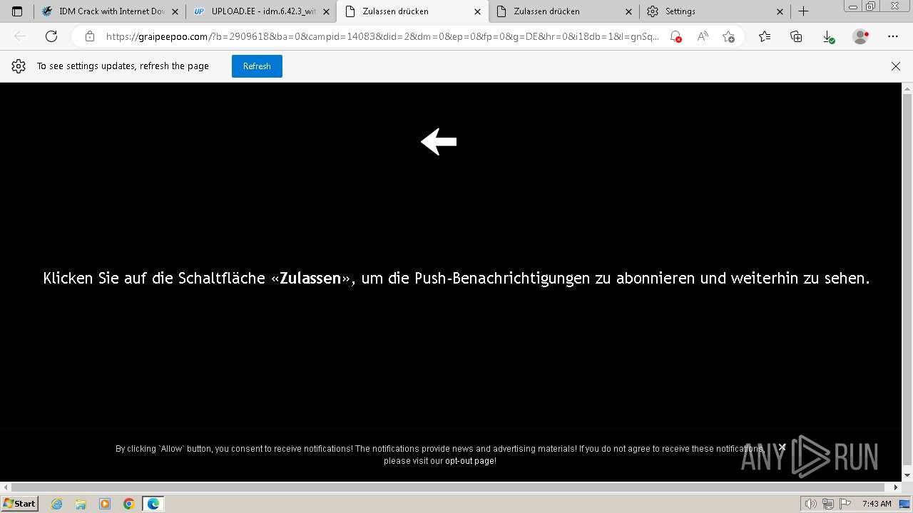Reload the page with refresh icon
This screenshot has width=913, height=513.
click(x=51, y=36)
